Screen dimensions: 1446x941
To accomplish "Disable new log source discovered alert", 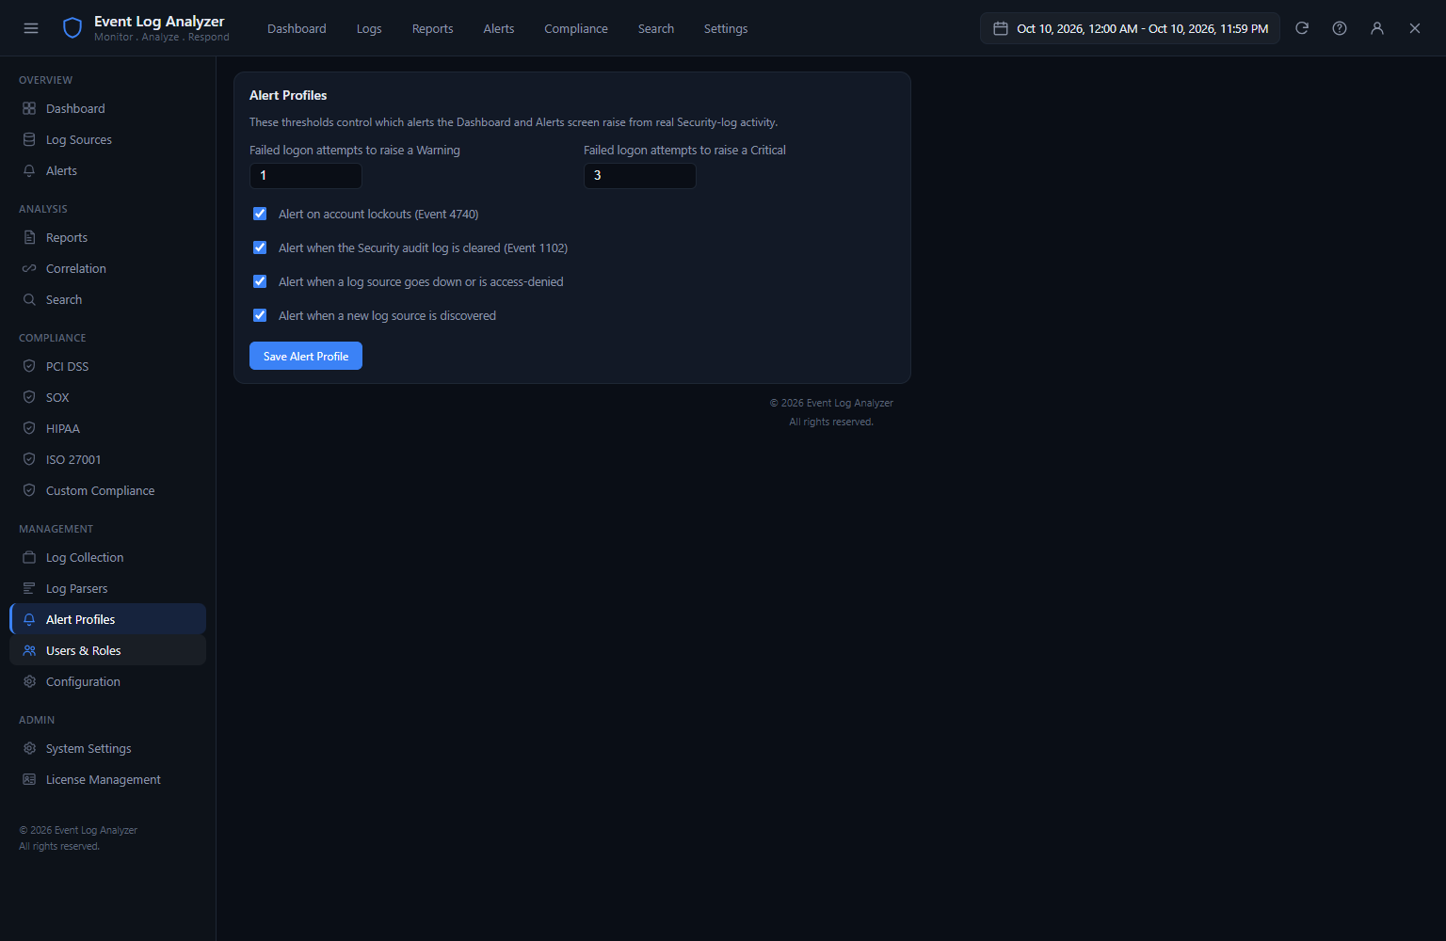I will (260, 315).
